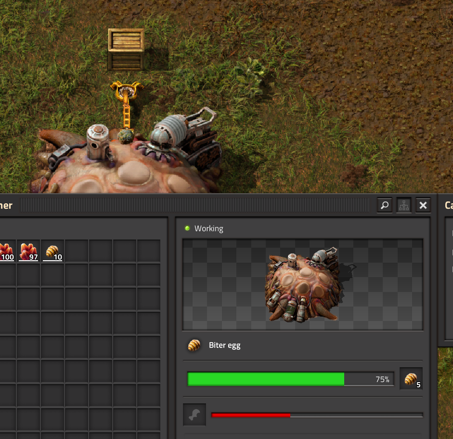The image size is (453, 439).
Task: Select the bioflux stack showing 100
Action: click(x=6, y=252)
